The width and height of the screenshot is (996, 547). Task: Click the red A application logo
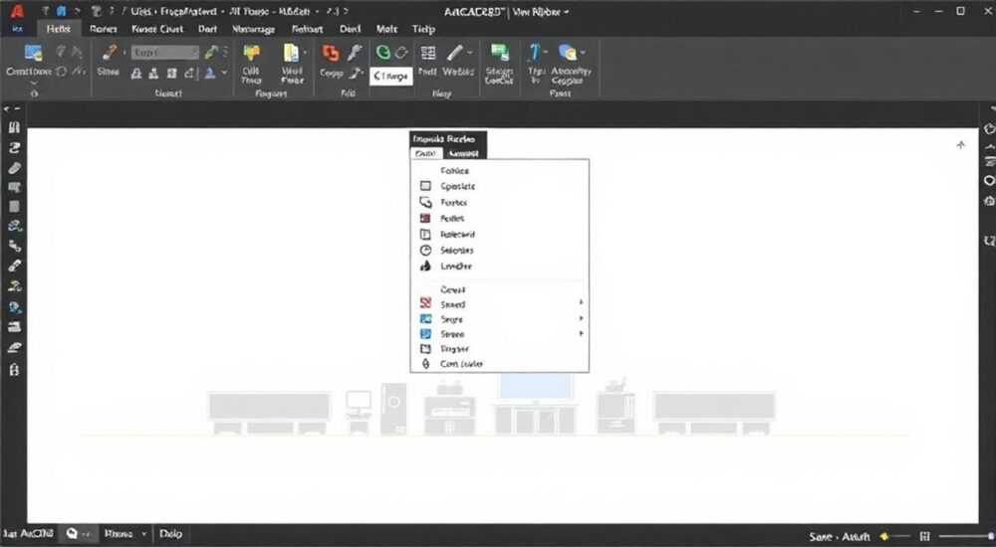pos(16,10)
